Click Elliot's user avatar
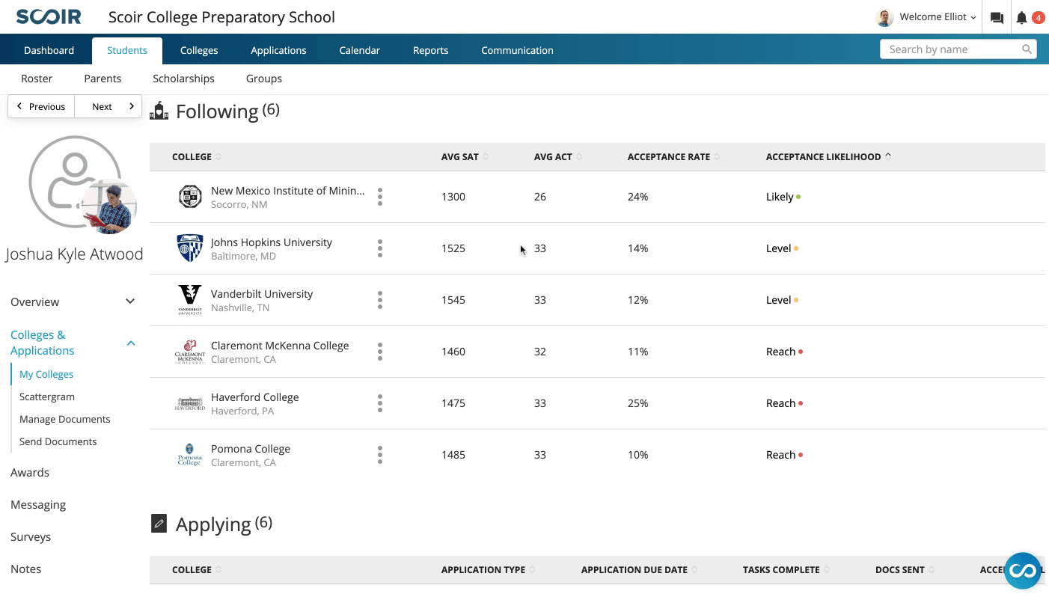The height and width of the screenshot is (597, 1049). click(x=884, y=17)
